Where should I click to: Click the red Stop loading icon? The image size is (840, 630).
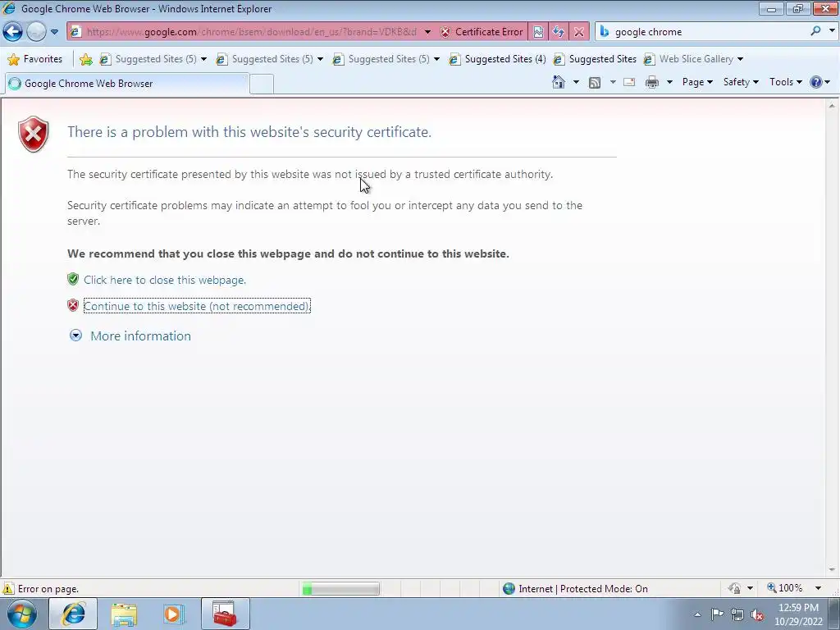click(579, 32)
